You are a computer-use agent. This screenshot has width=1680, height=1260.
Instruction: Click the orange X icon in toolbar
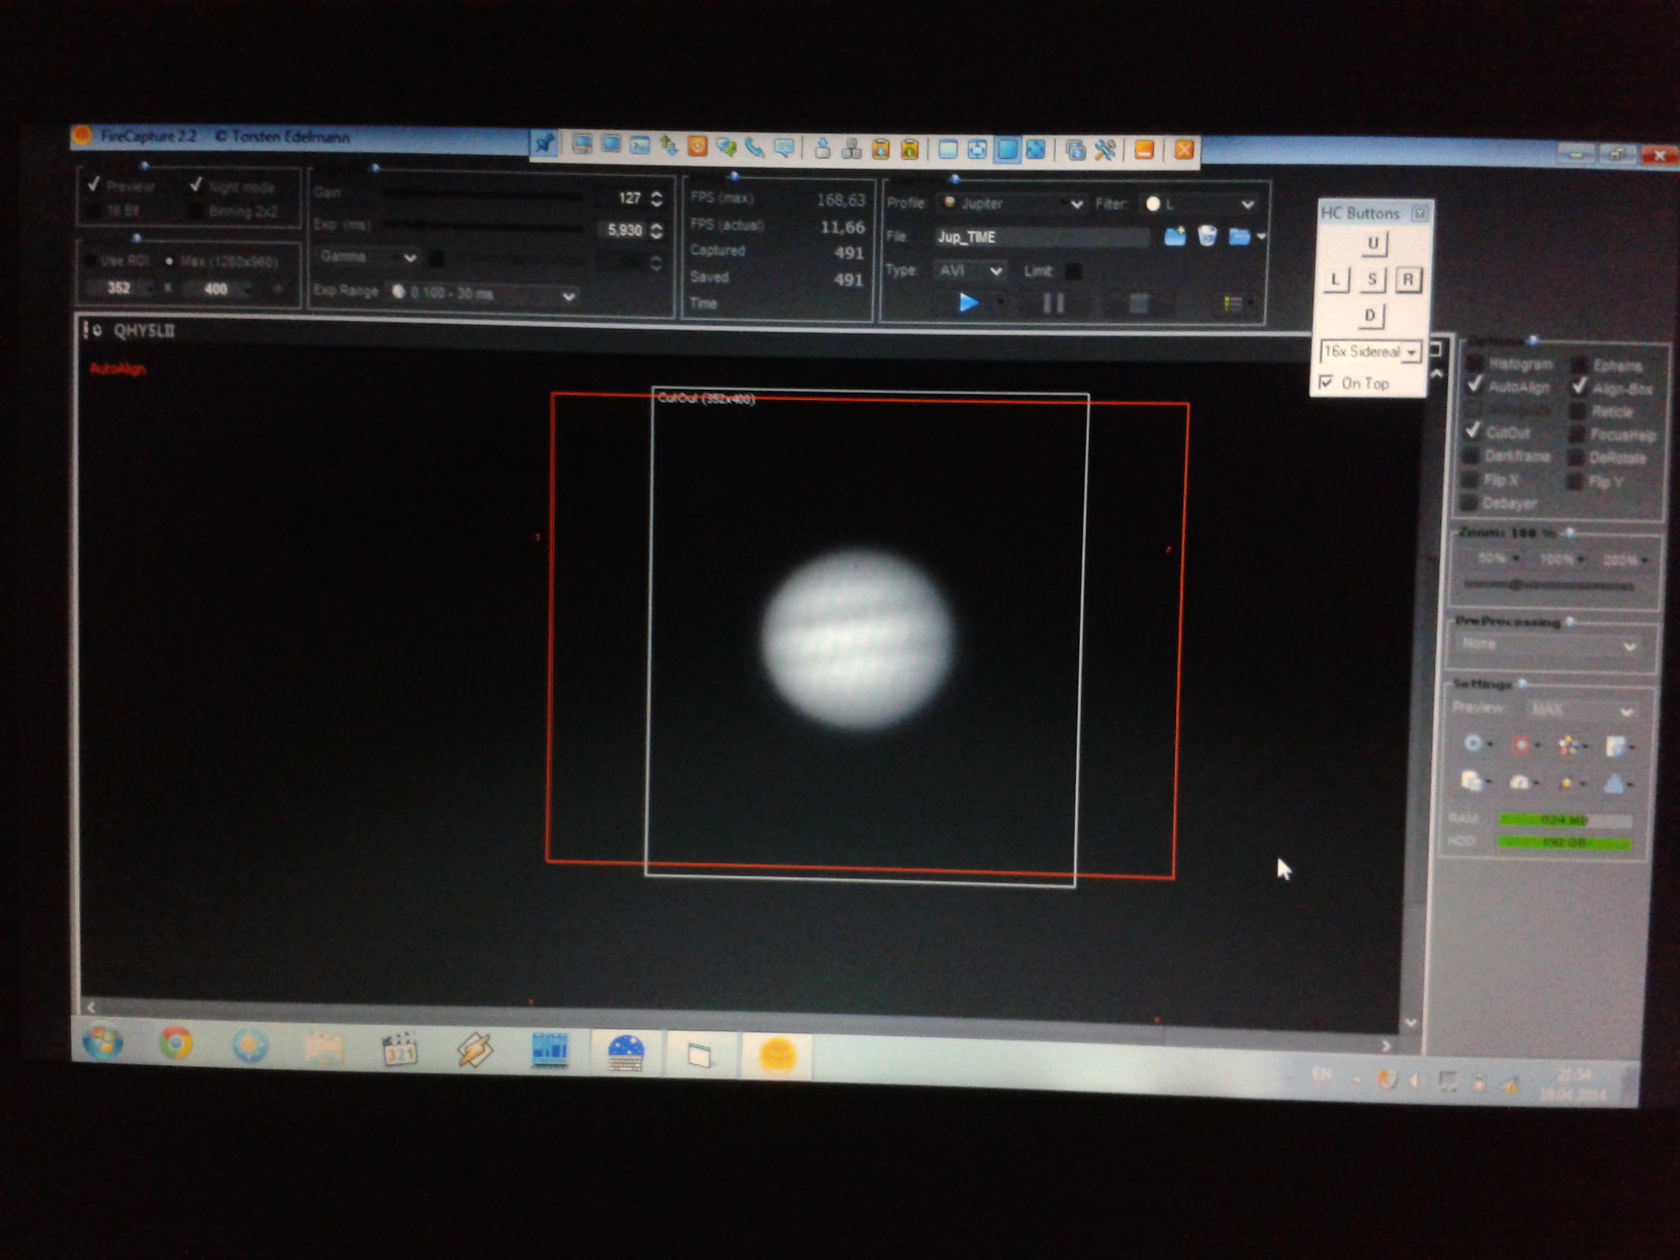(x=1183, y=150)
